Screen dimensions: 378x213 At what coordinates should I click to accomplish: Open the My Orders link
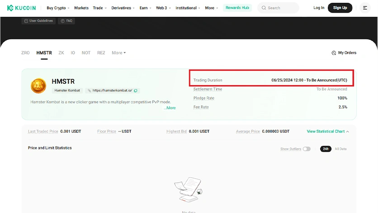344,53
